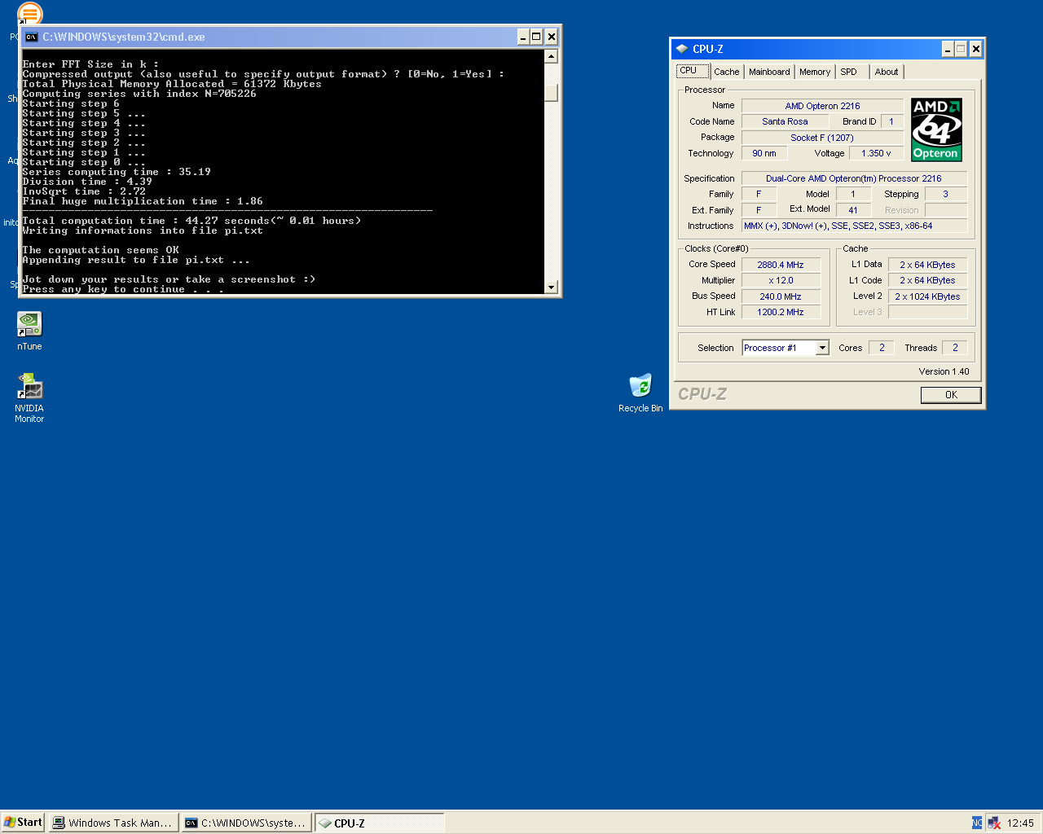Click the Brand ID value field
Viewport: 1043px width, 834px height.
click(x=891, y=121)
